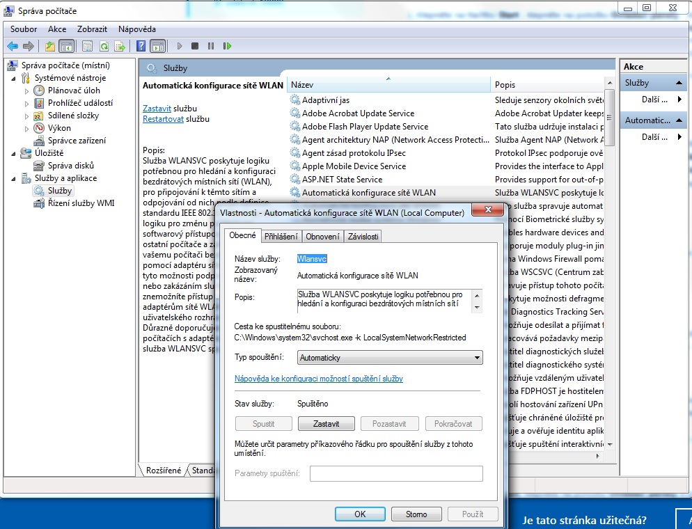
Task: Click gear icon of ASP.NET State Service
Action: click(294, 179)
